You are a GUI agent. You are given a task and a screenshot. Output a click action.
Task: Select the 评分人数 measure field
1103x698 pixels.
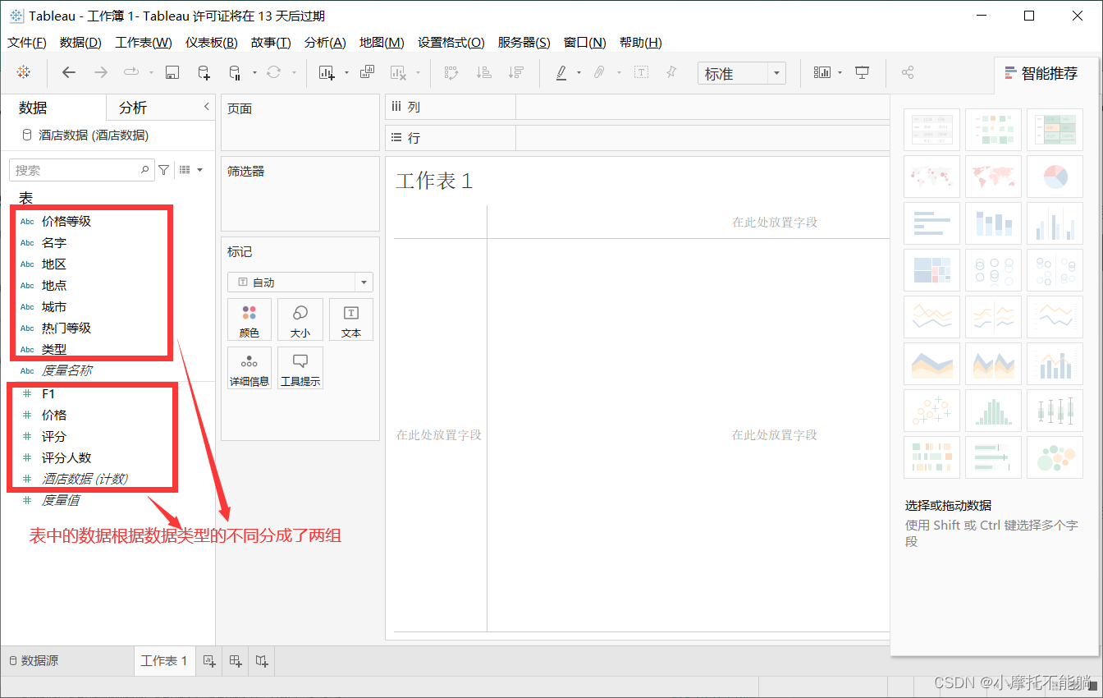tap(66, 457)
